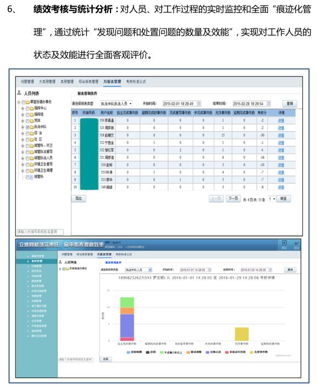Open the end time calendar picker icon
The image size is (317, 387).
click(268, 104)
